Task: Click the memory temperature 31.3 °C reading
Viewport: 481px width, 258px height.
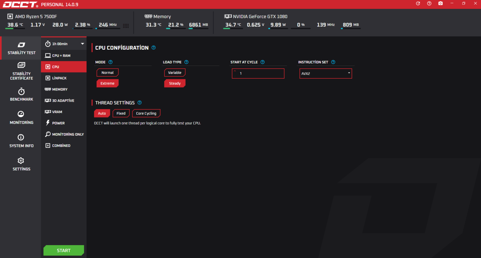Action: click(x=153, y=25)
